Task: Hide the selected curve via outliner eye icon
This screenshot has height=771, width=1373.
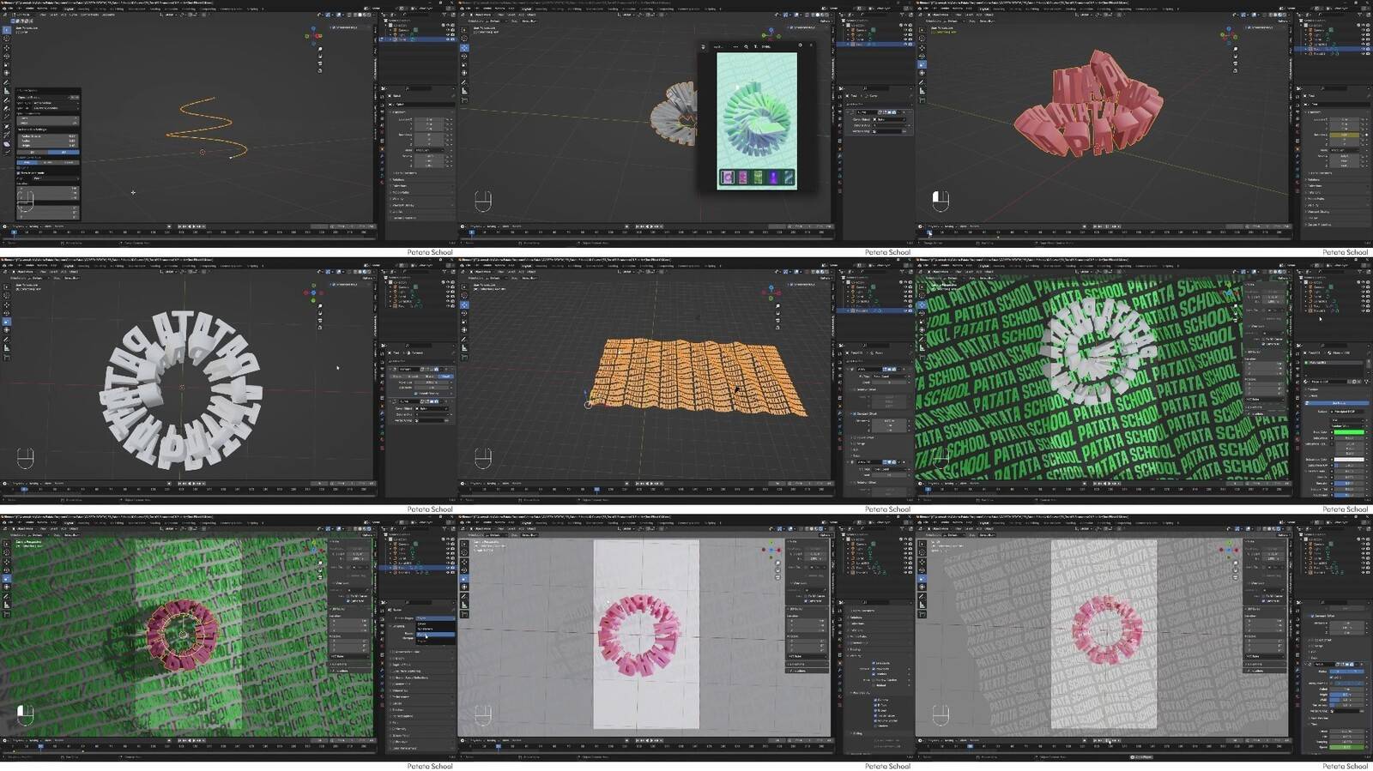Action: pyautogui.click(x=446, y=39)
